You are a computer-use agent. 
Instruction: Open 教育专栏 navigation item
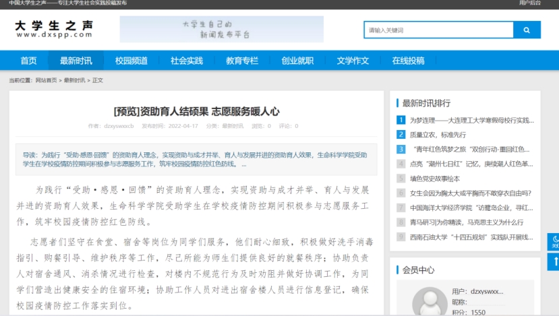click(242, 61)
